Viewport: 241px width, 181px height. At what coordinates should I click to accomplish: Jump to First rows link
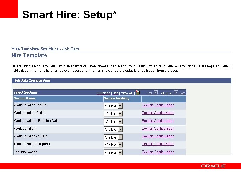[149, 93]
